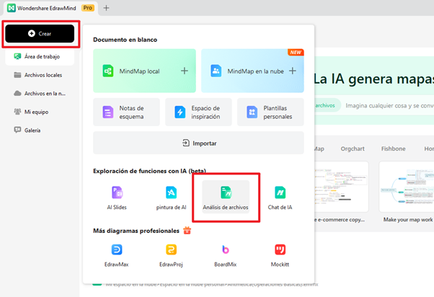Select pintura de AI icon
This screenshot has height=297, width=434.
[171, 198]
